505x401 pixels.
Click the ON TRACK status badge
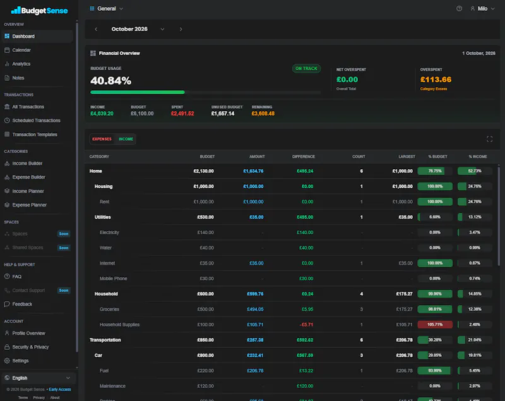point(306,69)
